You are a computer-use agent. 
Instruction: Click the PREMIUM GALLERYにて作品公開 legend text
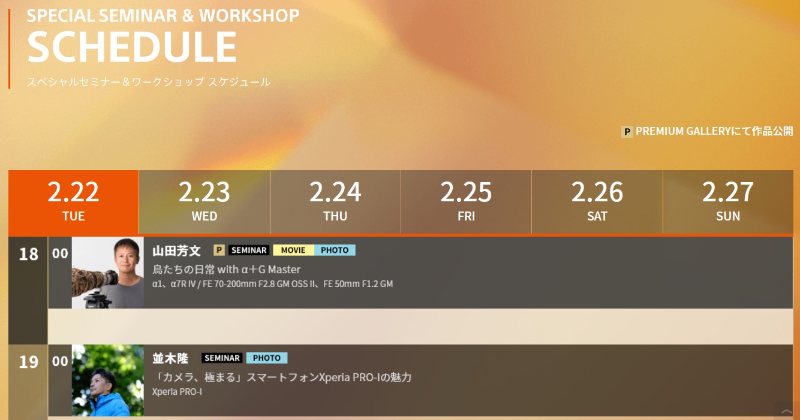pos(714,131)
